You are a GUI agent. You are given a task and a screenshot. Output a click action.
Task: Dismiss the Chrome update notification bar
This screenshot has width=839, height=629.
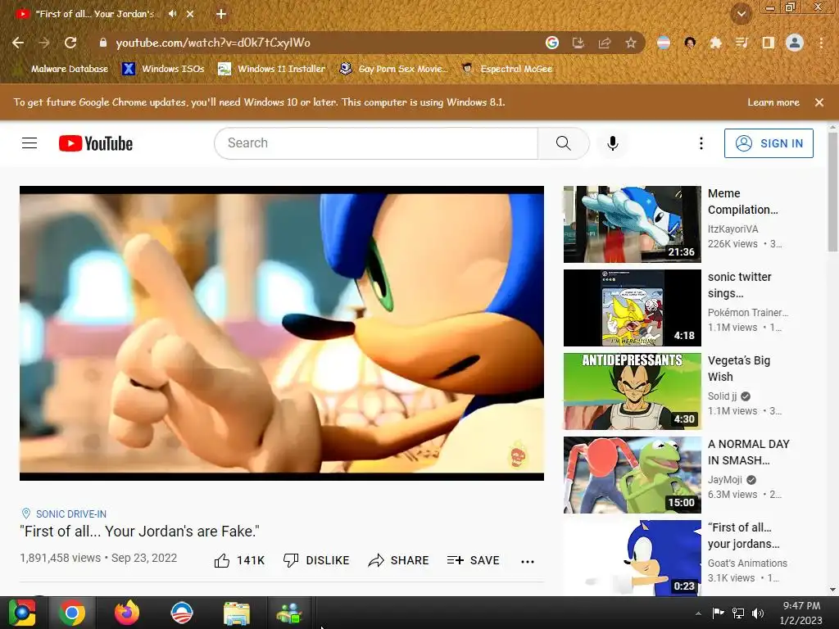point(819,102)
